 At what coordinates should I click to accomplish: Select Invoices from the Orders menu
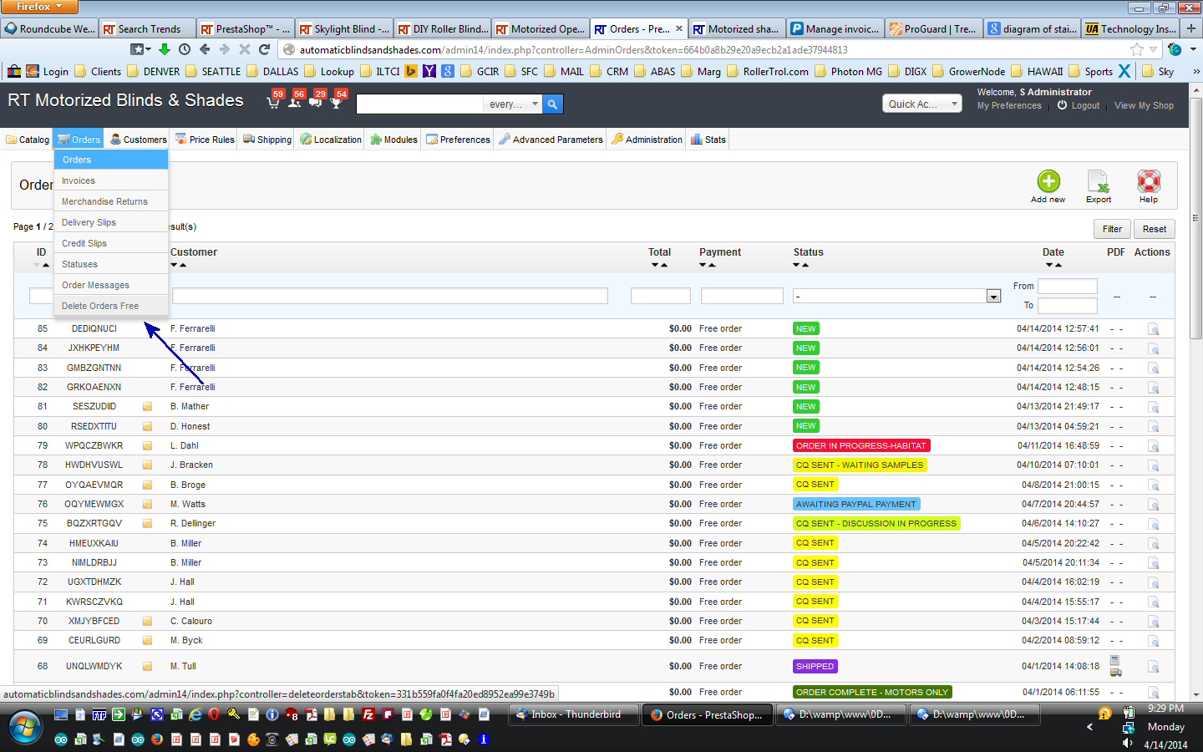pos(79,180)
